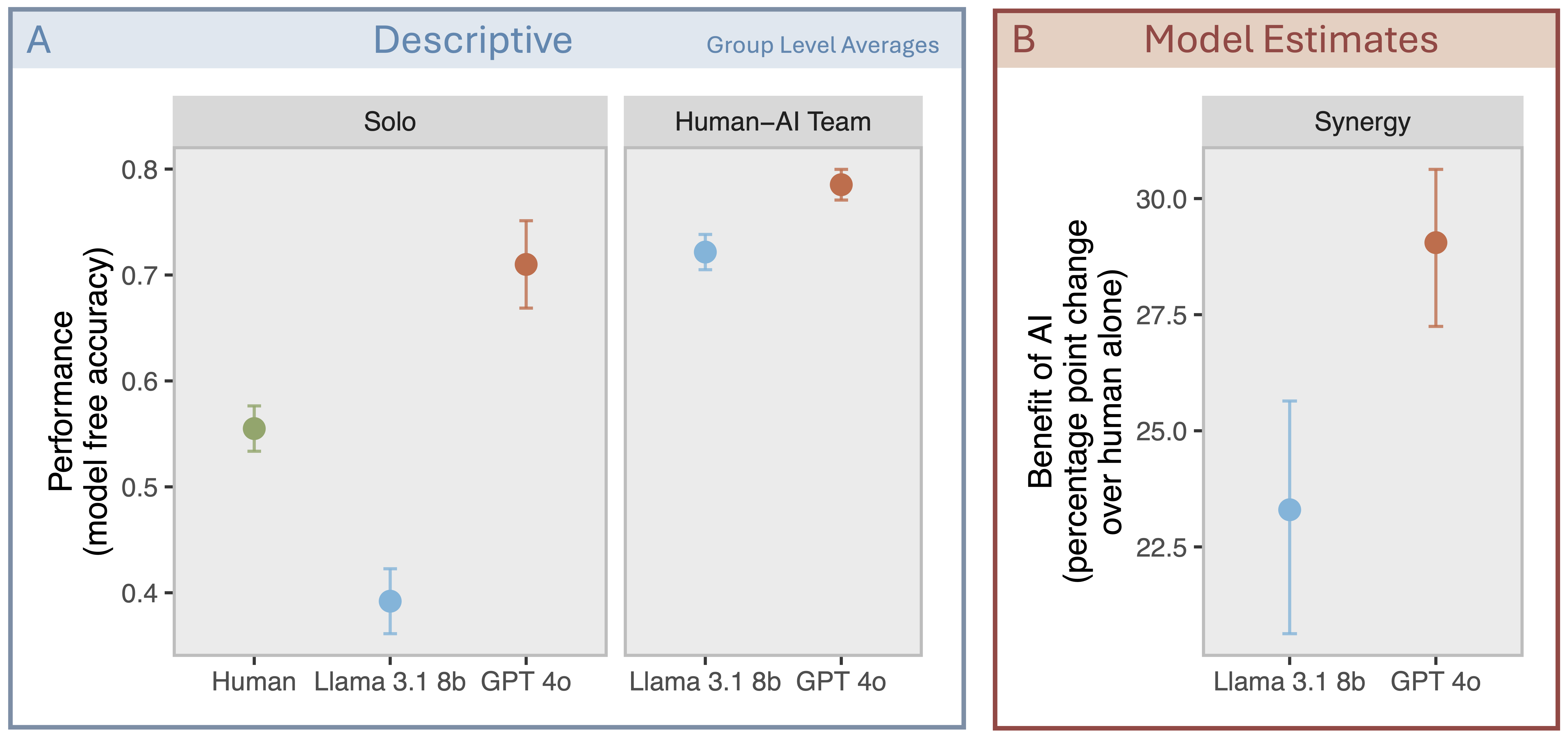
Task: Select the Human–AI Team facet header
Action: click(x=773, y=122)
